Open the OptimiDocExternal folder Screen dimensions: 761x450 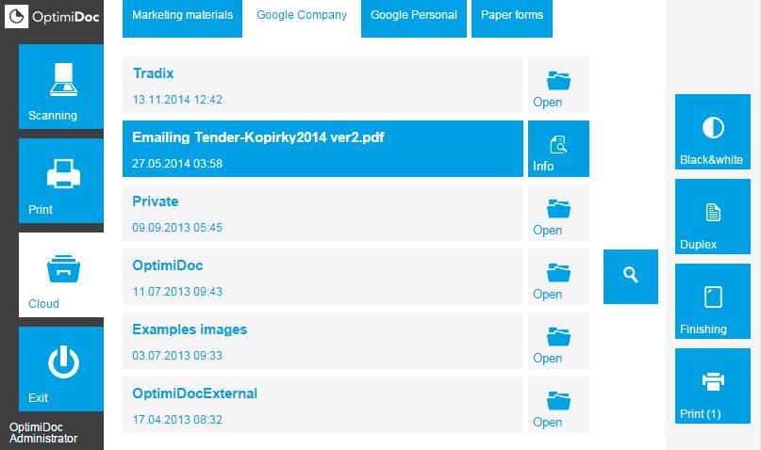pyautogui.click(x=558, y=405)
